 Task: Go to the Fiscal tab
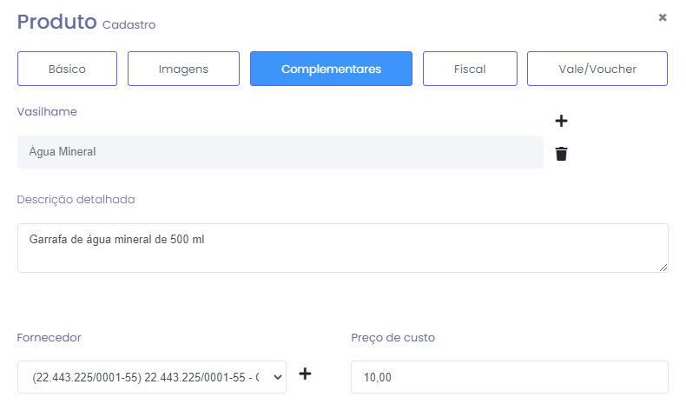[470, 69]
